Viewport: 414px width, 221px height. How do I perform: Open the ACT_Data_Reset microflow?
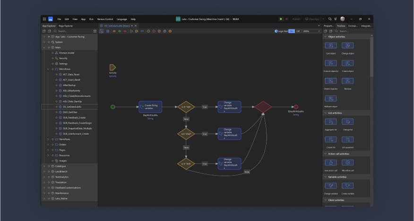click(71, 75)
